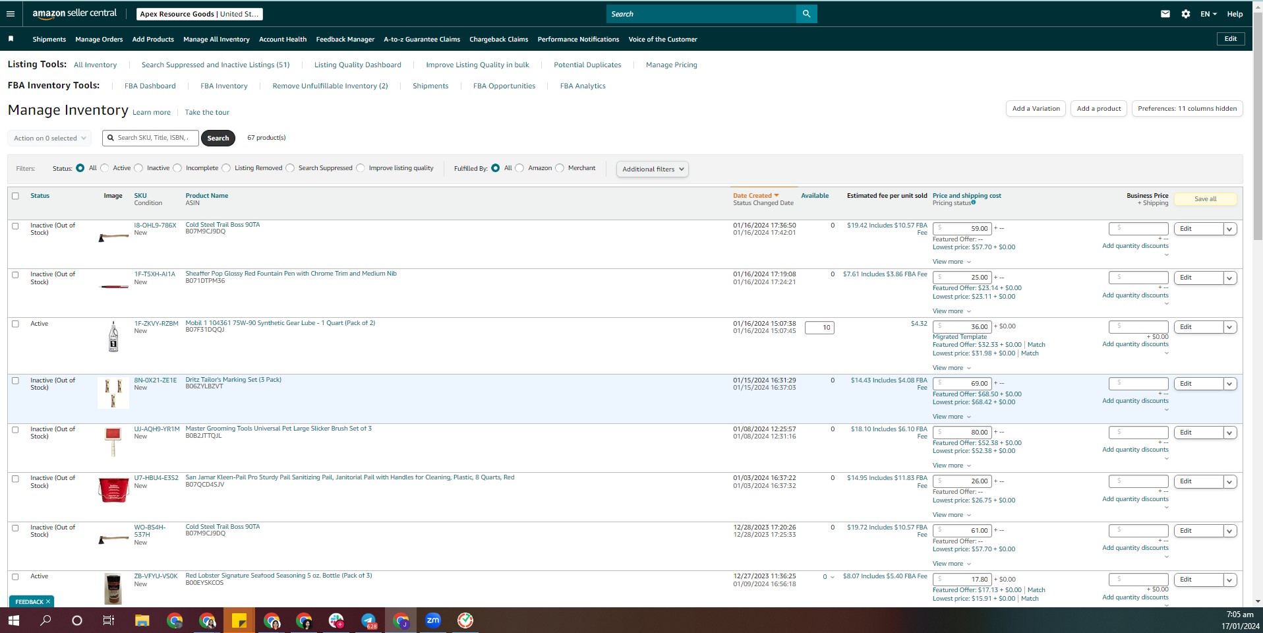Viewport: 1263px width, 633px height.
Task: Click the Take the tour link
Action: pyautogui.click(x=207, y=112)
